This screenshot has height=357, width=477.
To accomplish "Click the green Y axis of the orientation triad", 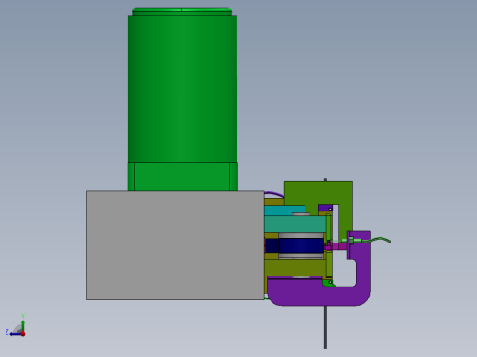I will pos(23,326).
